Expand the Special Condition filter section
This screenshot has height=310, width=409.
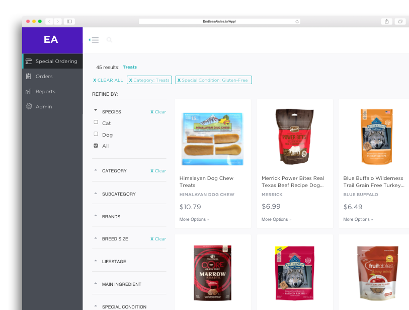coord(96,306)
